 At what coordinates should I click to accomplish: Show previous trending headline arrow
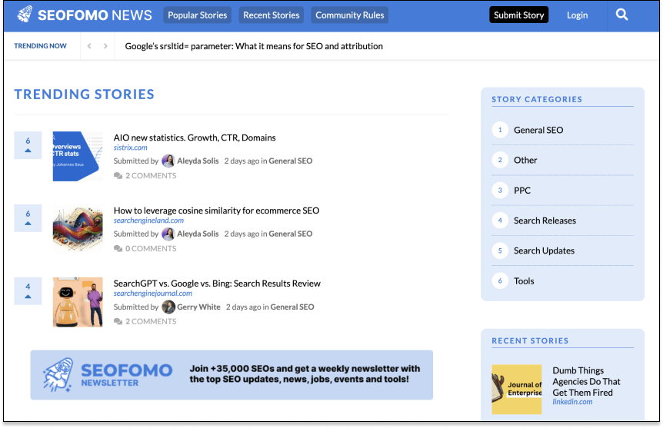89,46
